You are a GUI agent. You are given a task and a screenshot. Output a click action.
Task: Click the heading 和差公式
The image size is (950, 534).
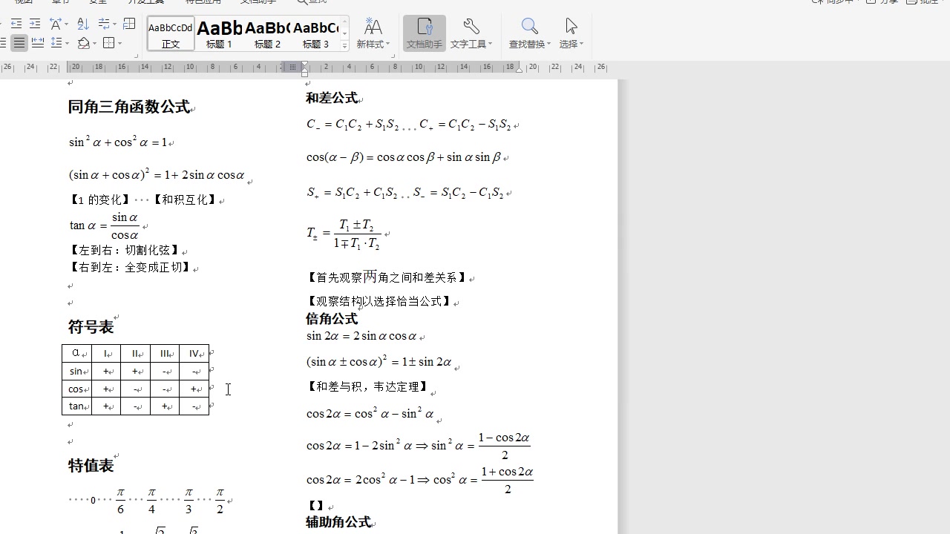[x=332, y=98]
